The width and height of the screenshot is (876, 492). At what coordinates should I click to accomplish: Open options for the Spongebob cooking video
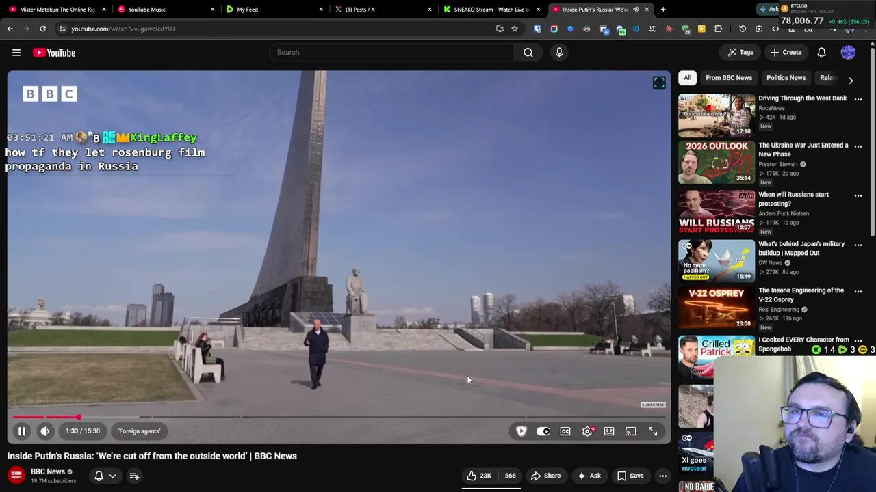858,340
